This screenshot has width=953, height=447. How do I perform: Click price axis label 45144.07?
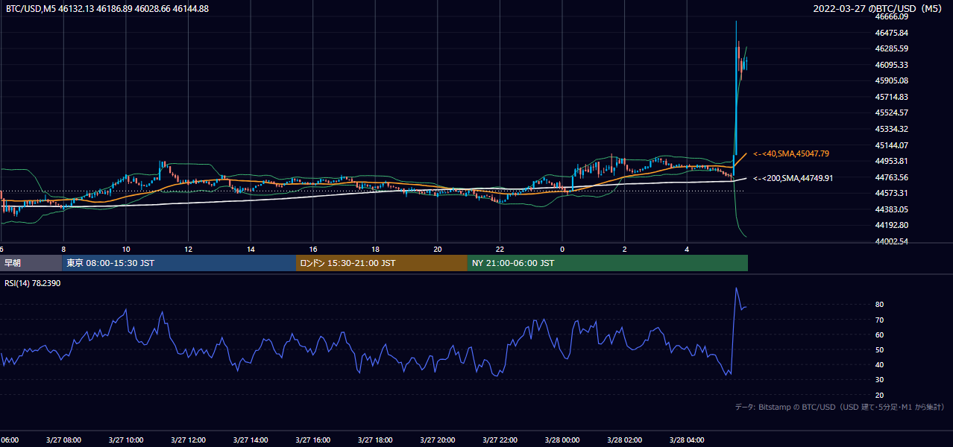892,145
